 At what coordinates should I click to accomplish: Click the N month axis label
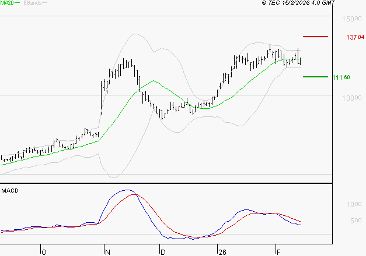tap(107, 253)
